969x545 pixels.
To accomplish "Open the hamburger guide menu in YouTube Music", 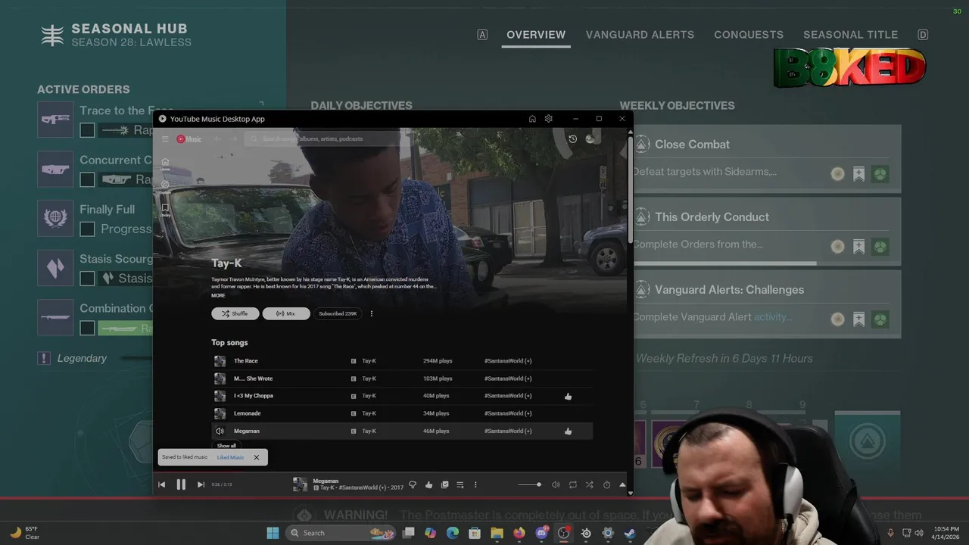I will [x=165, y=139].
